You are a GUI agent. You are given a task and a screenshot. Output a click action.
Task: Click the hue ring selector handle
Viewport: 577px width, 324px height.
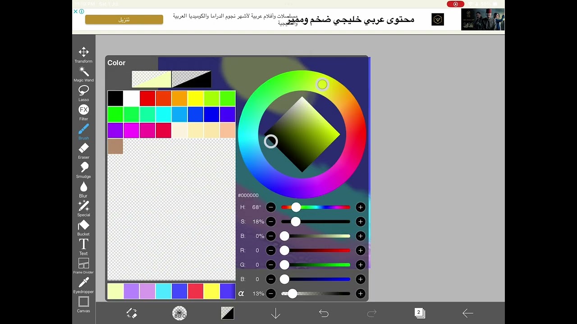[x=322, y=84]
